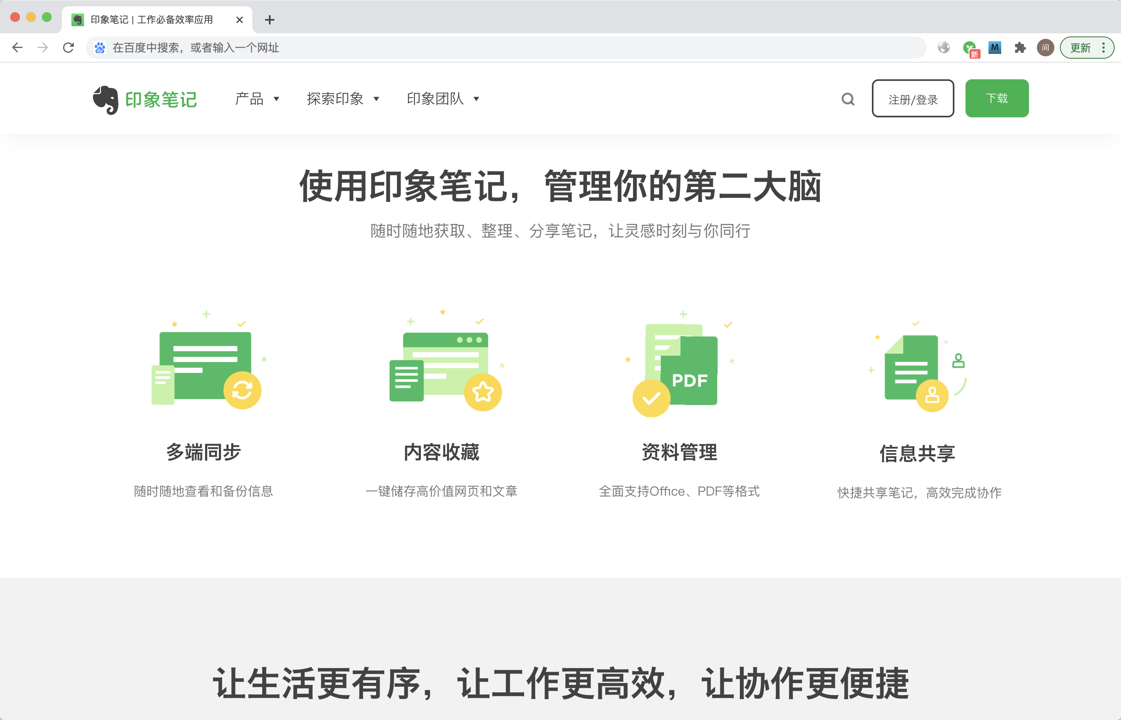The image size is (1121, 720).
Task: Click the green 下载 button
Action: [x=996, y=98]
